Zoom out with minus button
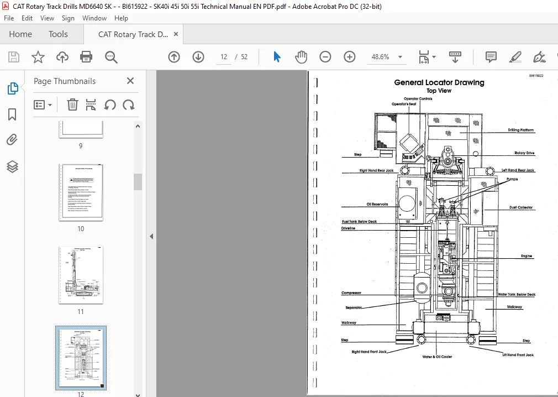558x397 pixels. [x=325, y=57]
